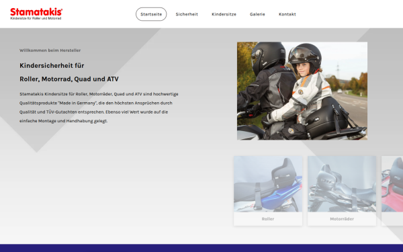Go to the Sicherheit page
The image size is (403, 252).
[187, 14]
